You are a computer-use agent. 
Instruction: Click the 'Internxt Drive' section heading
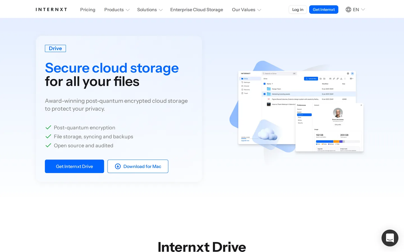(x=202, y=247)
